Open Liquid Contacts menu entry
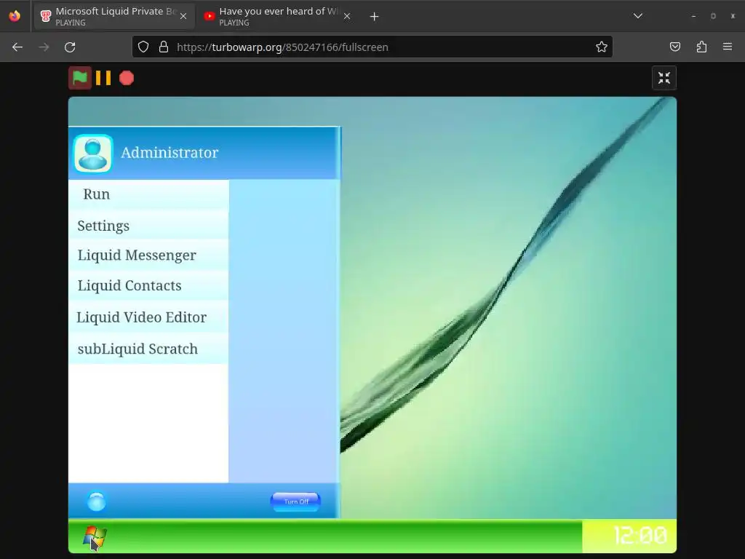 [x=148, y=285]
